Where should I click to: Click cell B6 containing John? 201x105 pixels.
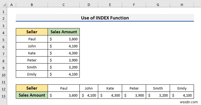[x=32, y=46]
